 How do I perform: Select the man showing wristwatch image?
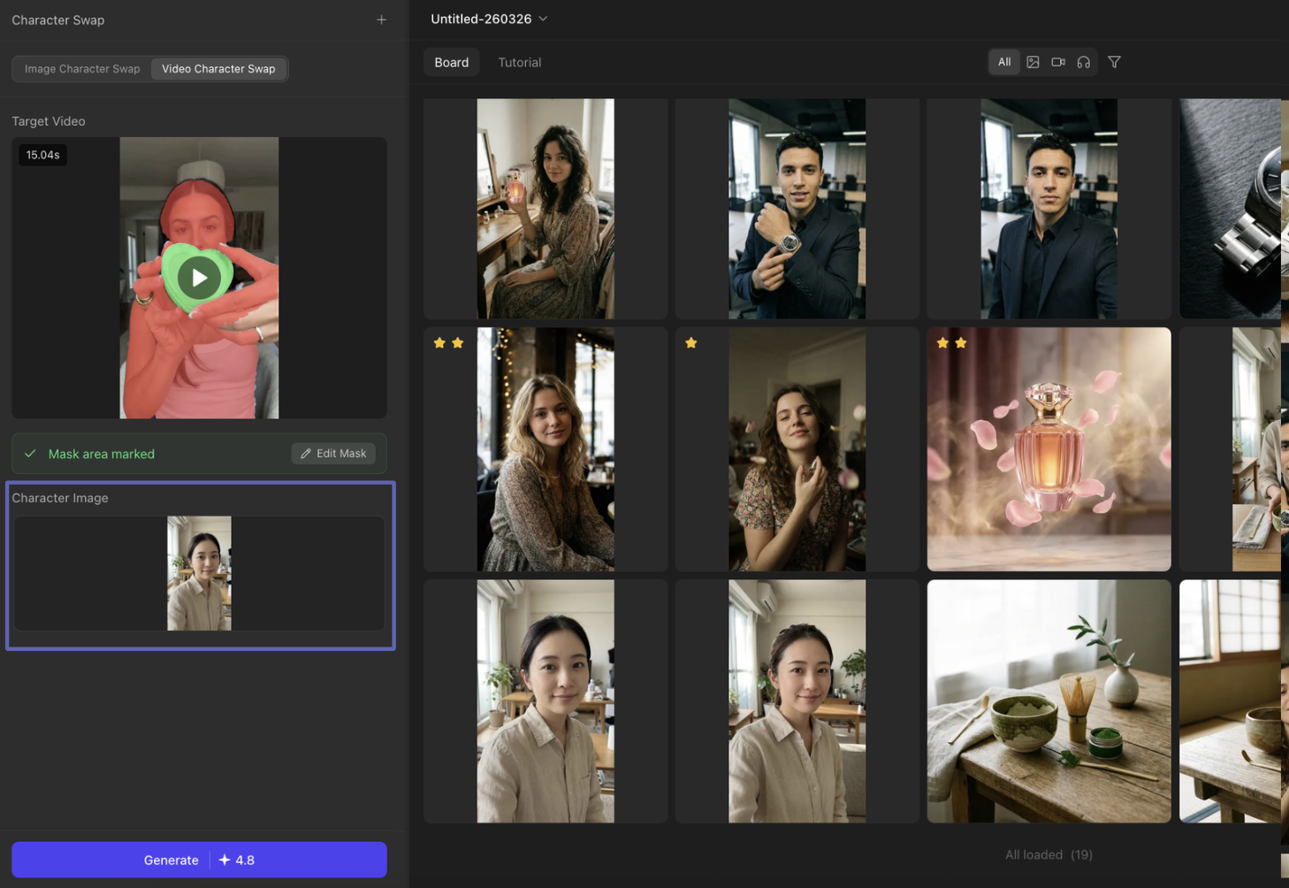pos(797,209)
